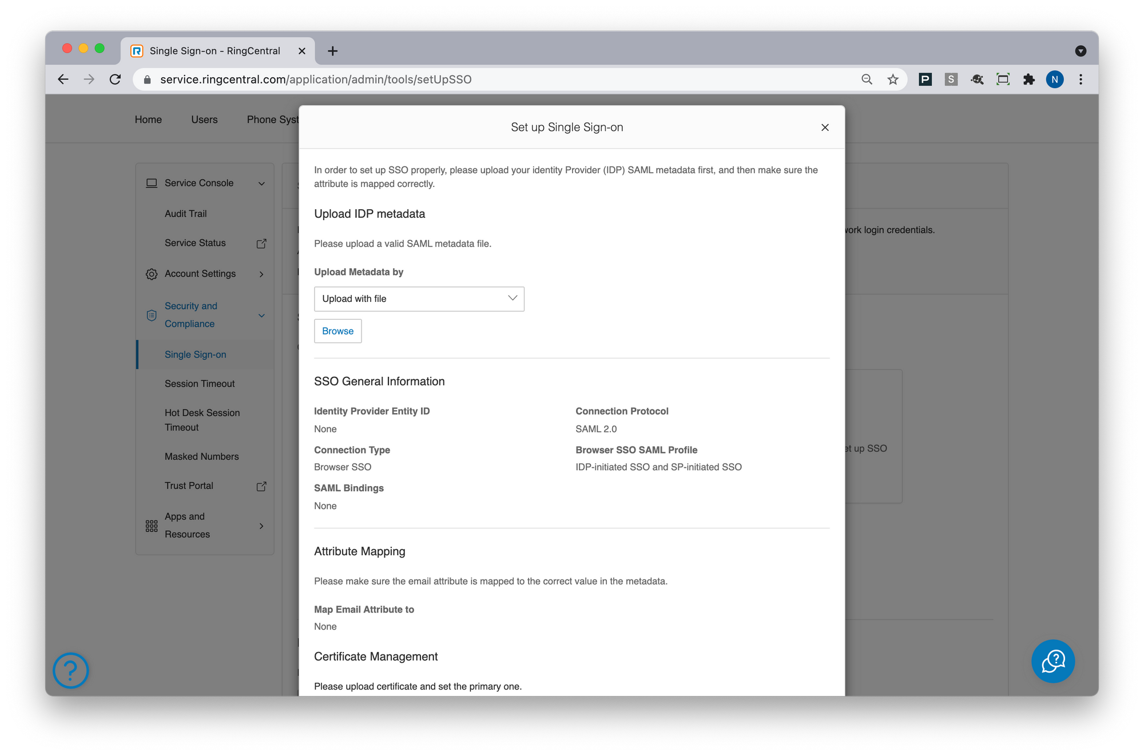Open the Extensions puzzle piece menu

click(x=1028, y=79)
